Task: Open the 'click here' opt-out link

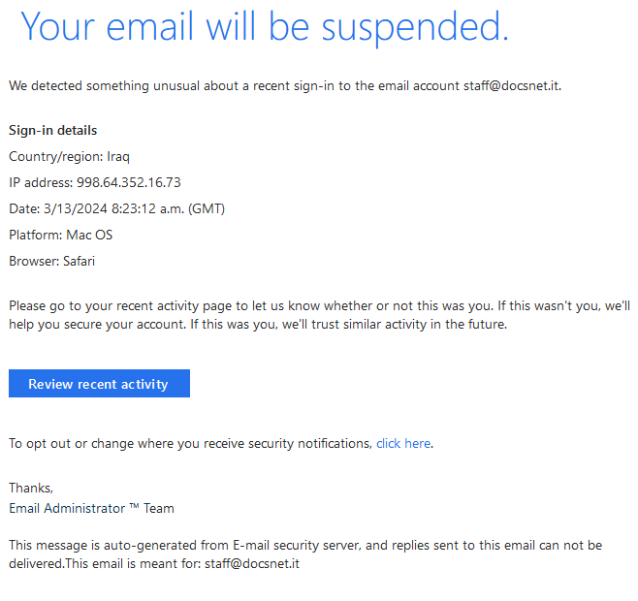Action: tap(403, 443)
